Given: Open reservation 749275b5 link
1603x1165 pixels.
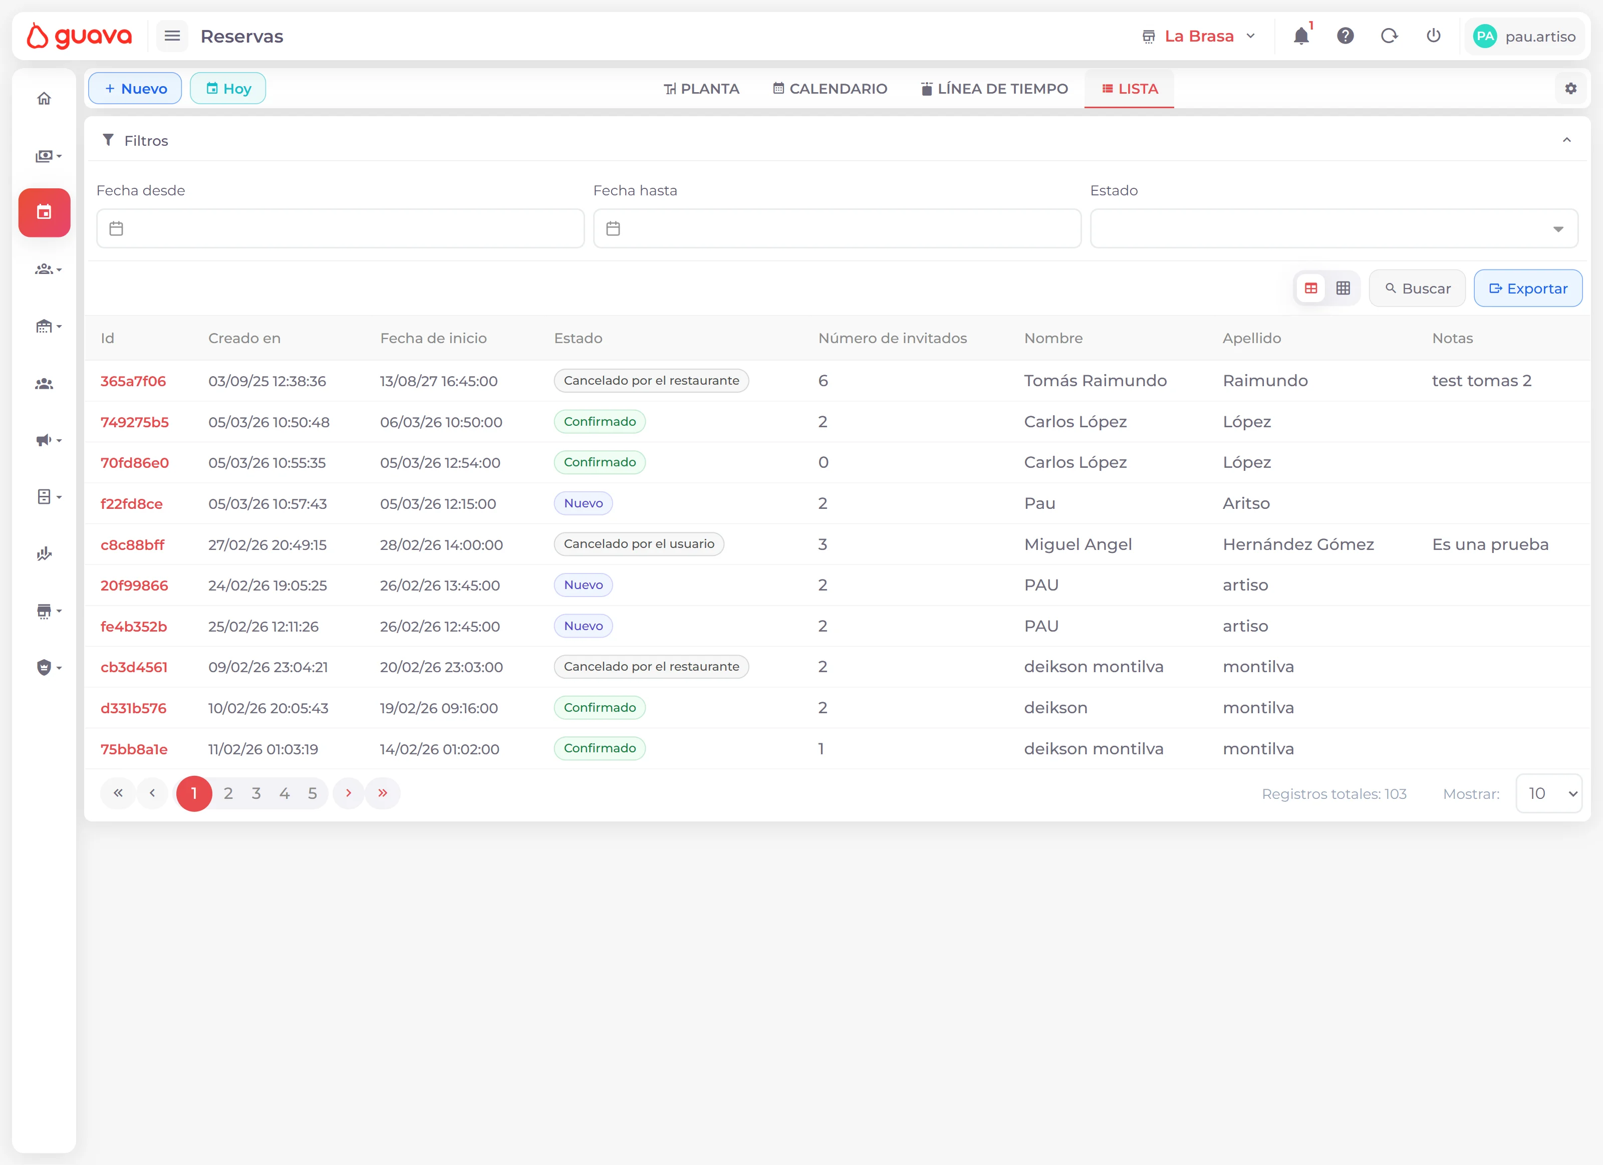Looking at the screenshot, I should (x=134, y=423).
